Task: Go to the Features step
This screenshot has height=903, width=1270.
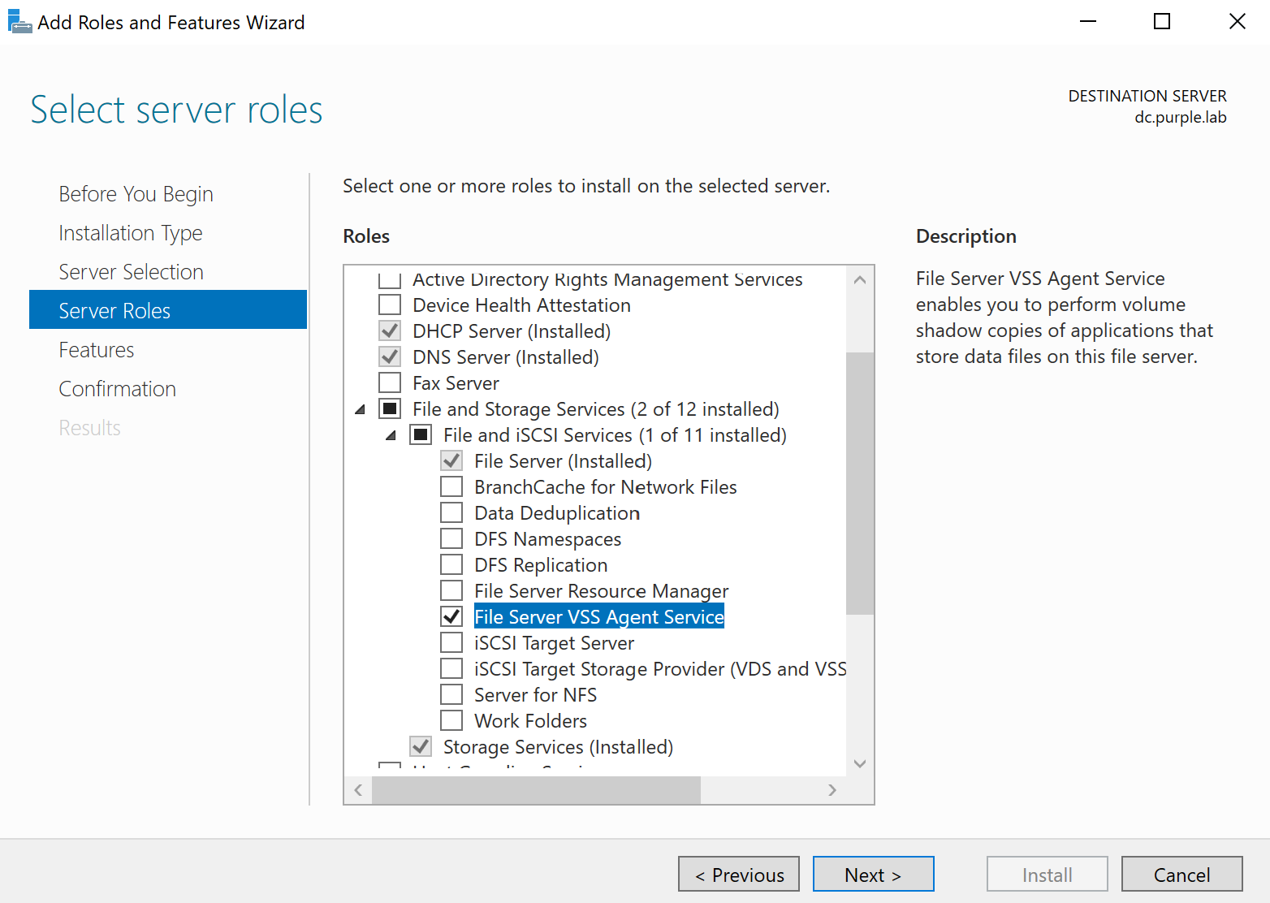Action: (x=97, y=350)
